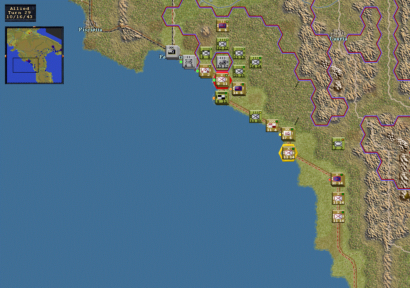The width and height of the screenshot is (410, 288).
Task: Select the infantry regiment rated 12-12
Action: (x=223, y=44)
